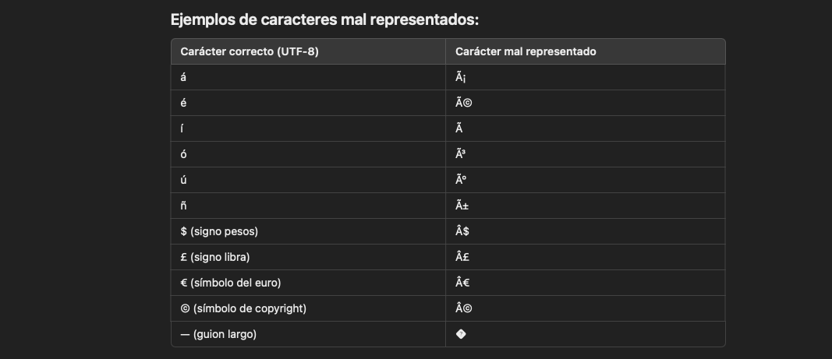The image size is (832, 359).
Task: Click the misrepresented 'Ã©' cell
Action: (586, 103)
